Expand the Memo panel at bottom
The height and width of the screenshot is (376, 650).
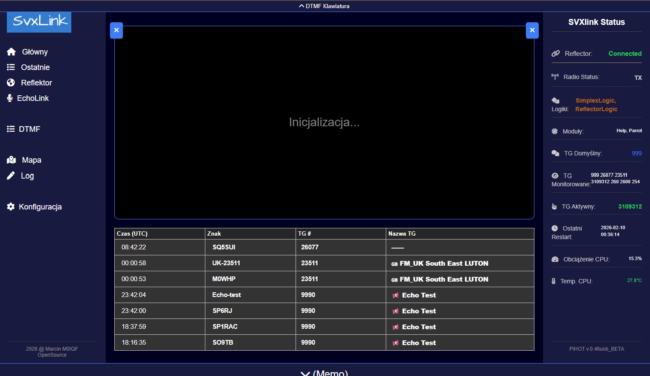(x=324, y=373)
